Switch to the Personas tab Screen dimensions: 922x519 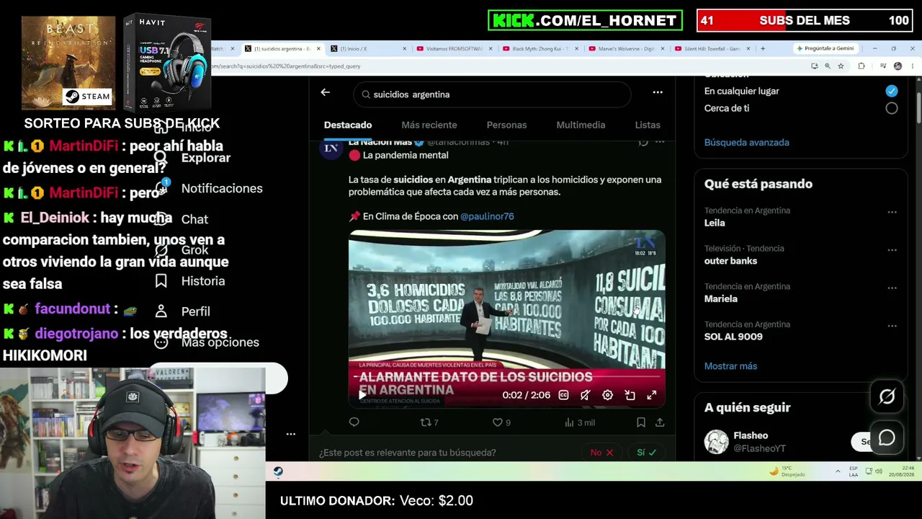click(506, 125)
